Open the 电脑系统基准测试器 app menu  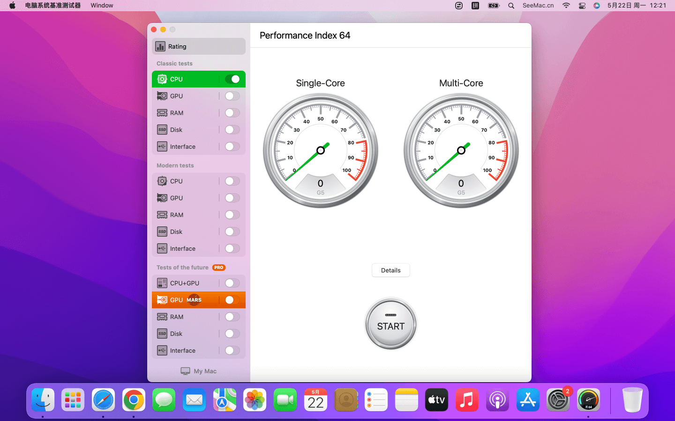point(52,6)
